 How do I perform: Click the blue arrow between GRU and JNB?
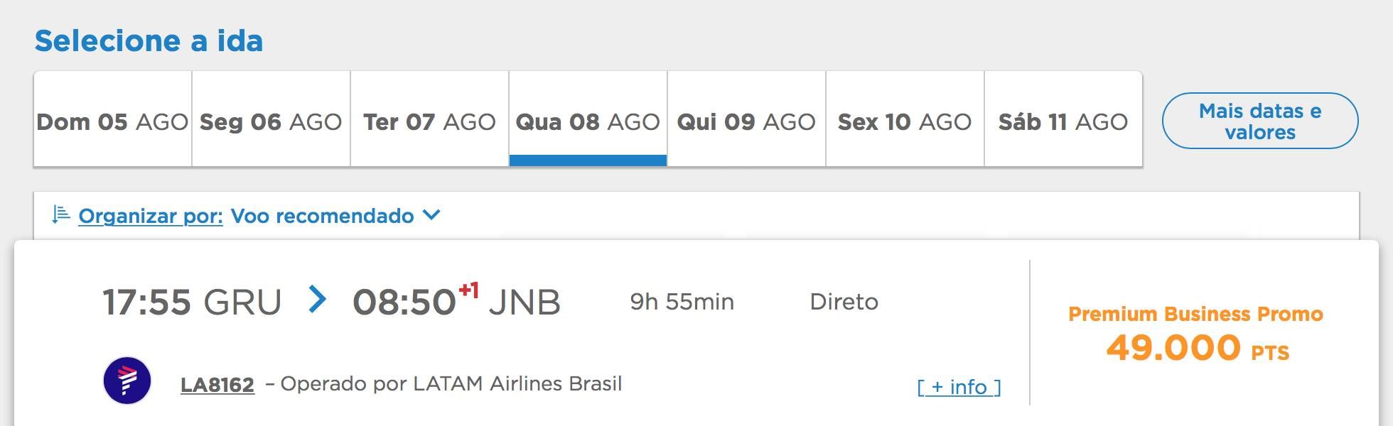[317, 300]
